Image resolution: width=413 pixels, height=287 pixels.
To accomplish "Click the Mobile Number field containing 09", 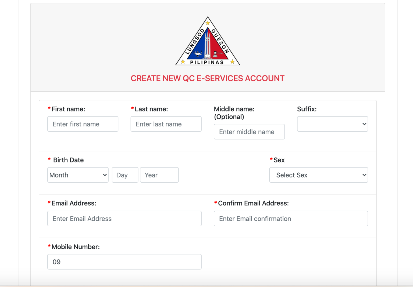I will [x=124, y=261].
